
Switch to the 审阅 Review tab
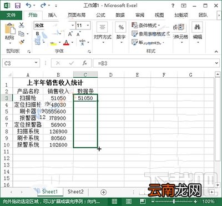[x=140, y=15]
